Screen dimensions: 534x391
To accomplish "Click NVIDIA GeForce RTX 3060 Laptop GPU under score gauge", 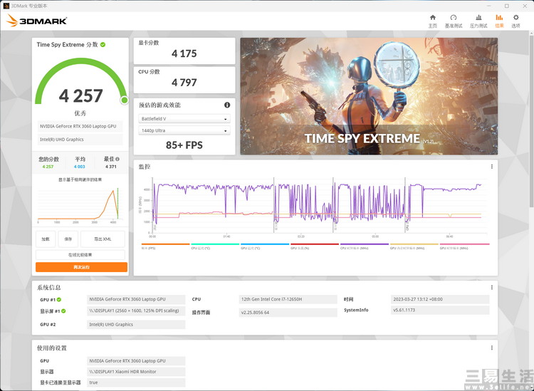I will click(x=80, y=126).
